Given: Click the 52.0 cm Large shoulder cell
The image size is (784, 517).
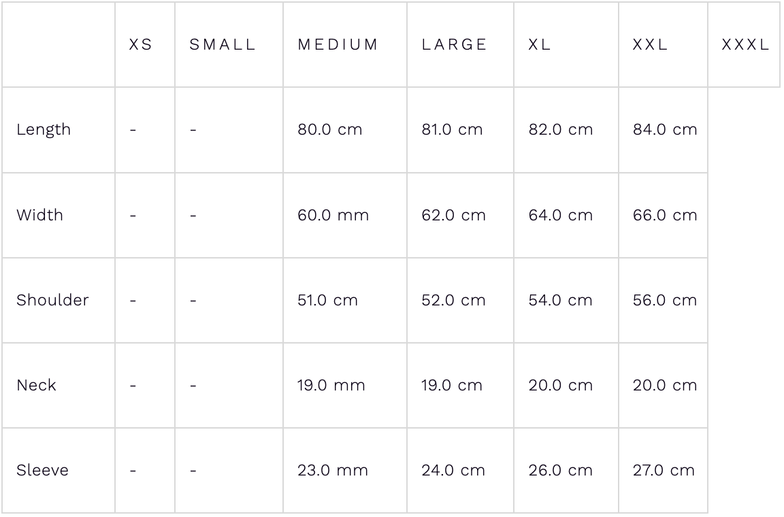Looking at the screenshot, I should click(x=453, y=300).
